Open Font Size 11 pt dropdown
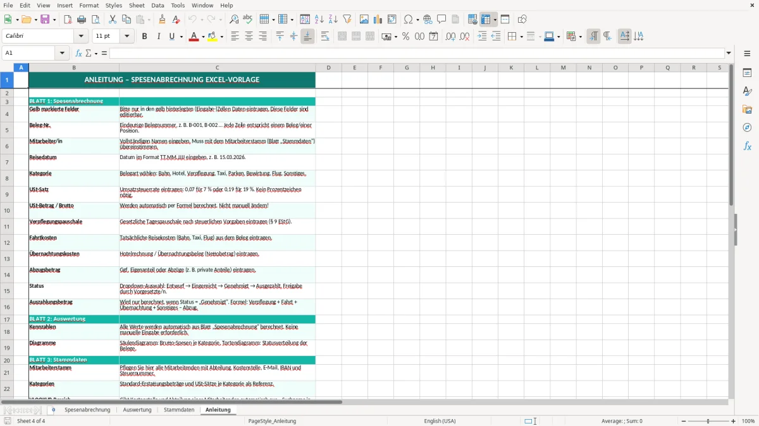 pyautogui.click(x=126, y=37)
